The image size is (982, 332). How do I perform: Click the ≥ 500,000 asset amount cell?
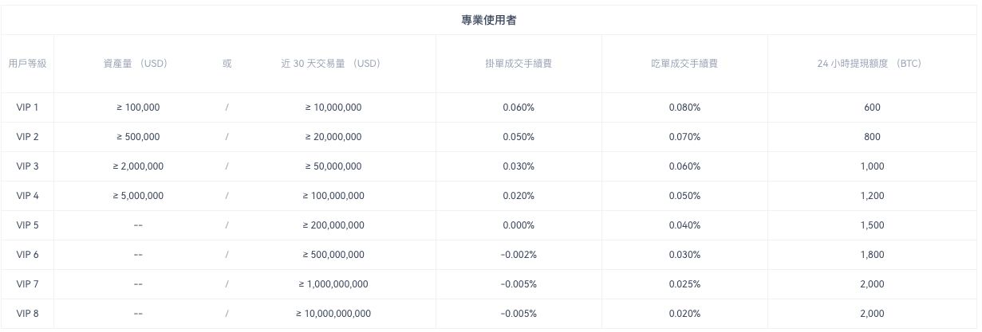(x=138, y=137)
